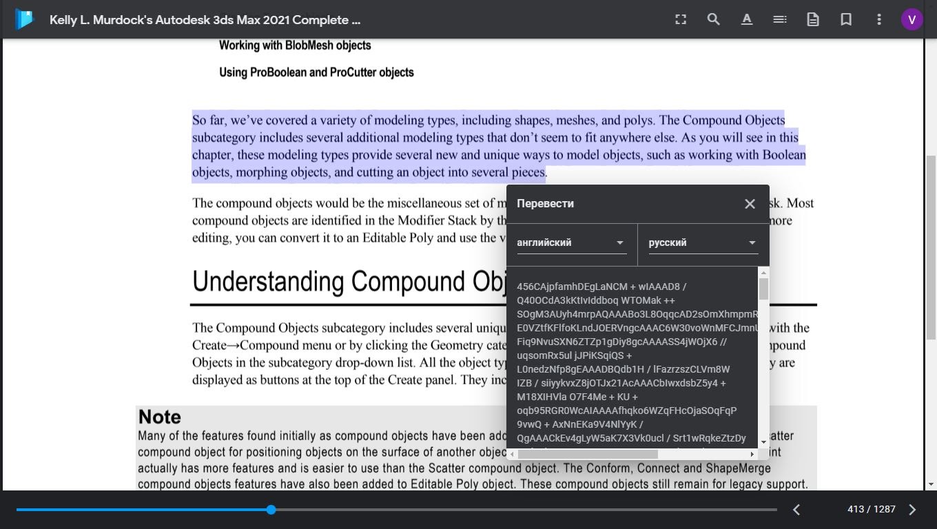
Task: Click the Note heading
Action: click(x=160, y=417)
